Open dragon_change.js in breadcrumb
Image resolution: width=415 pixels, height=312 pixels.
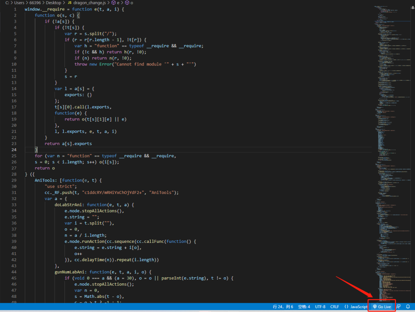point(87,3)
